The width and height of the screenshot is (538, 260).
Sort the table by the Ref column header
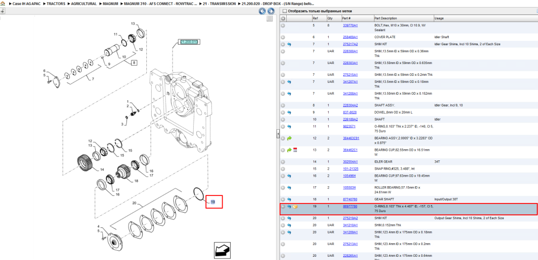click(315, 18)
